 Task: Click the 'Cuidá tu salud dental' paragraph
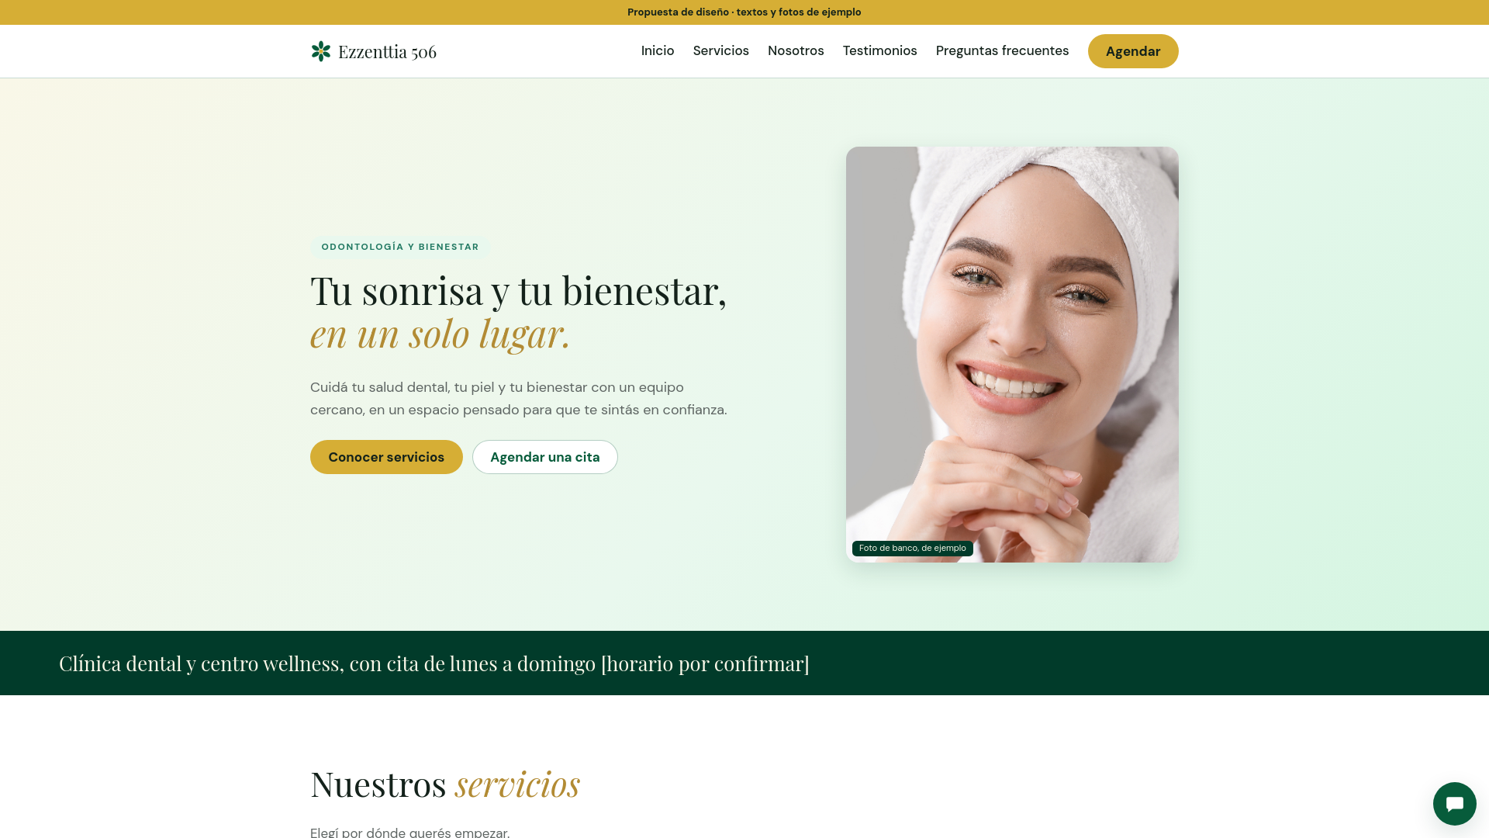click(519, 399)
